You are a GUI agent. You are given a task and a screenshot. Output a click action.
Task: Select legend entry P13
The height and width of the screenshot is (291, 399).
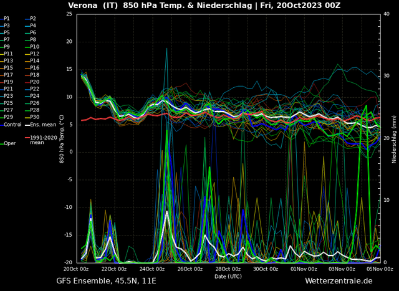tap(6, 61)
